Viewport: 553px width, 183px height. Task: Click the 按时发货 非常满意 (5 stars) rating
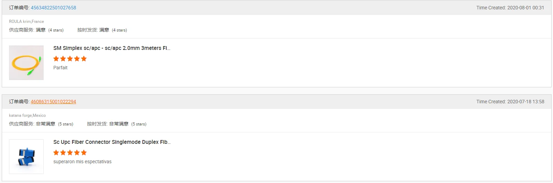click(117, 124)
